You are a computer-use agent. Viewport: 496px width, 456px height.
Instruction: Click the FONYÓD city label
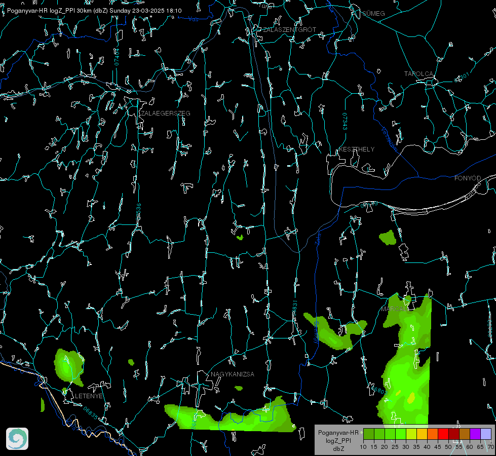tap(468, 178)
